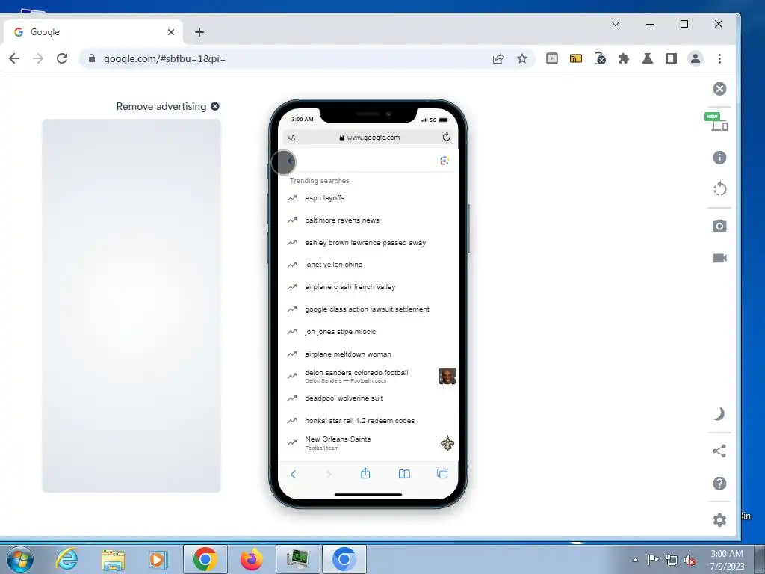This screenshot has height=574, width=765.
Task: Click the Chrome address bar URL
Action: coord(164,58)
